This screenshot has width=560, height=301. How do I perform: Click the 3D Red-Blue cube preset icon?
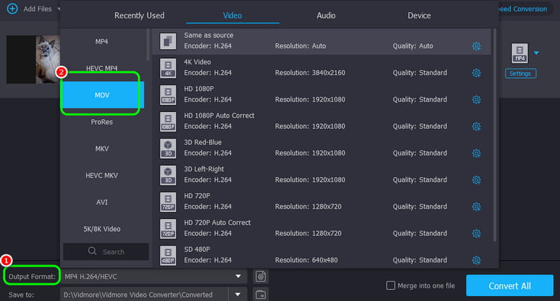[168, 148]
